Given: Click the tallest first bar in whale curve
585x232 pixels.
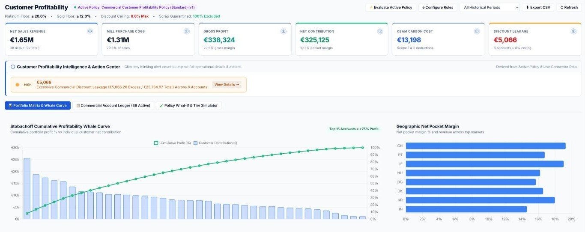Looking at the screenshot, I should click(x=27, y=188).
